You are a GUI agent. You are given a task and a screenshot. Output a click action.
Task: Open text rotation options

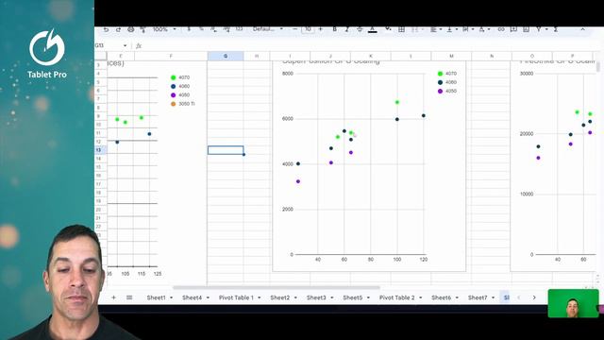484,29
